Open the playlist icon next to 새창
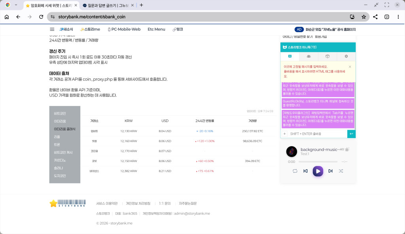This screenshot has height=234, width=405. pyautogui.click(x=347, y=149)
